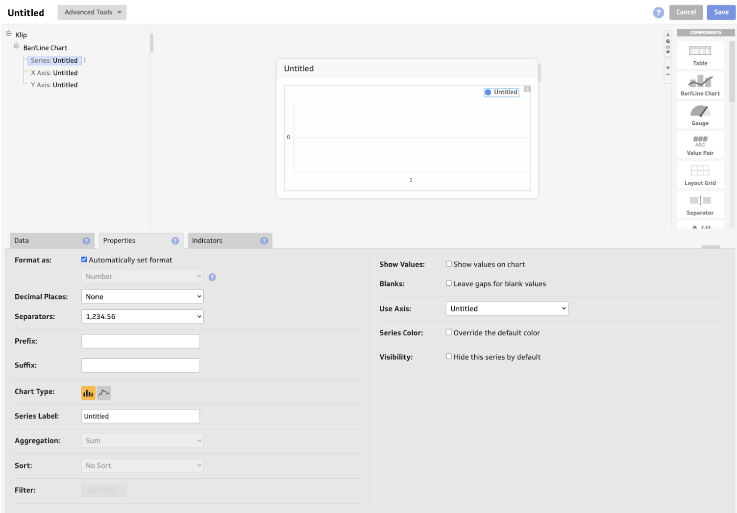Insert a Separator component
737x513 pixels.
700,205
